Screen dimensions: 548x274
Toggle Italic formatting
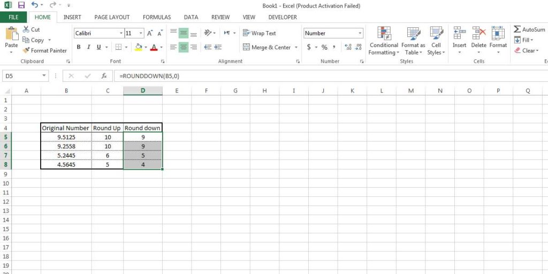point(88,47)
